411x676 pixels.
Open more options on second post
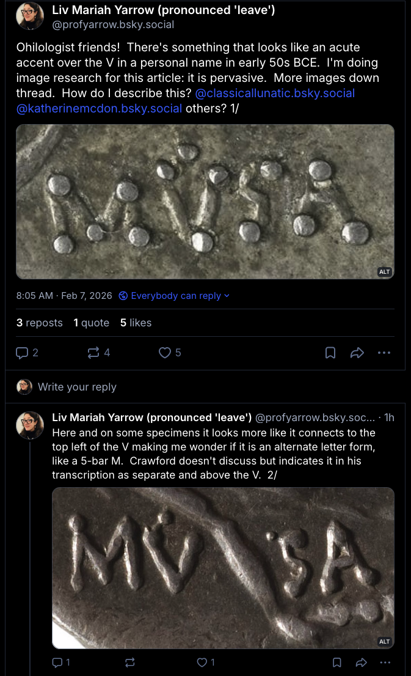click(385, 663)
